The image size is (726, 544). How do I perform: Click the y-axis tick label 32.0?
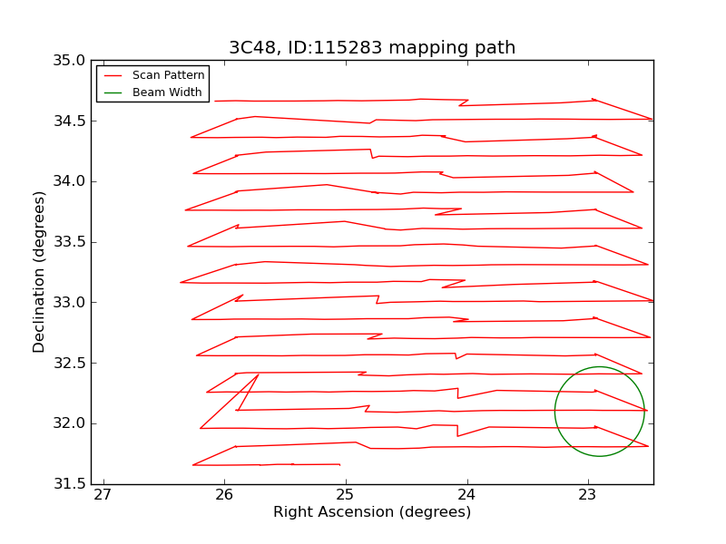(x=70, y=423)
